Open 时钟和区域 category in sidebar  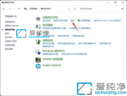[10, 45]
